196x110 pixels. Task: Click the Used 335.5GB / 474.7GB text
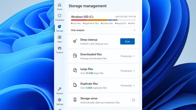125,17
